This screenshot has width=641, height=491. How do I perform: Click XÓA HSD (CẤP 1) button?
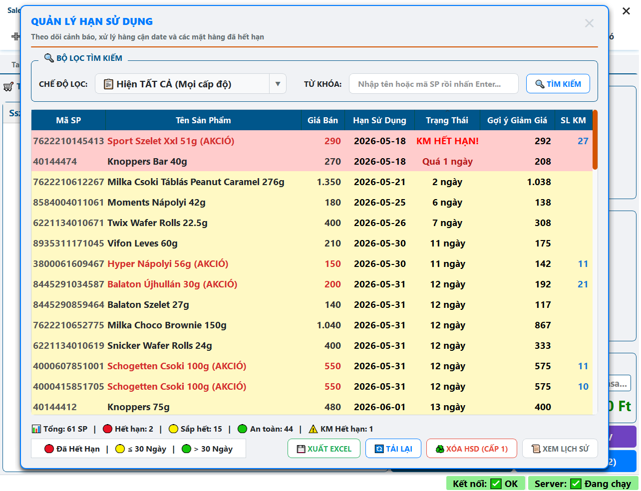pyautogui.click(x=472, y=449)
